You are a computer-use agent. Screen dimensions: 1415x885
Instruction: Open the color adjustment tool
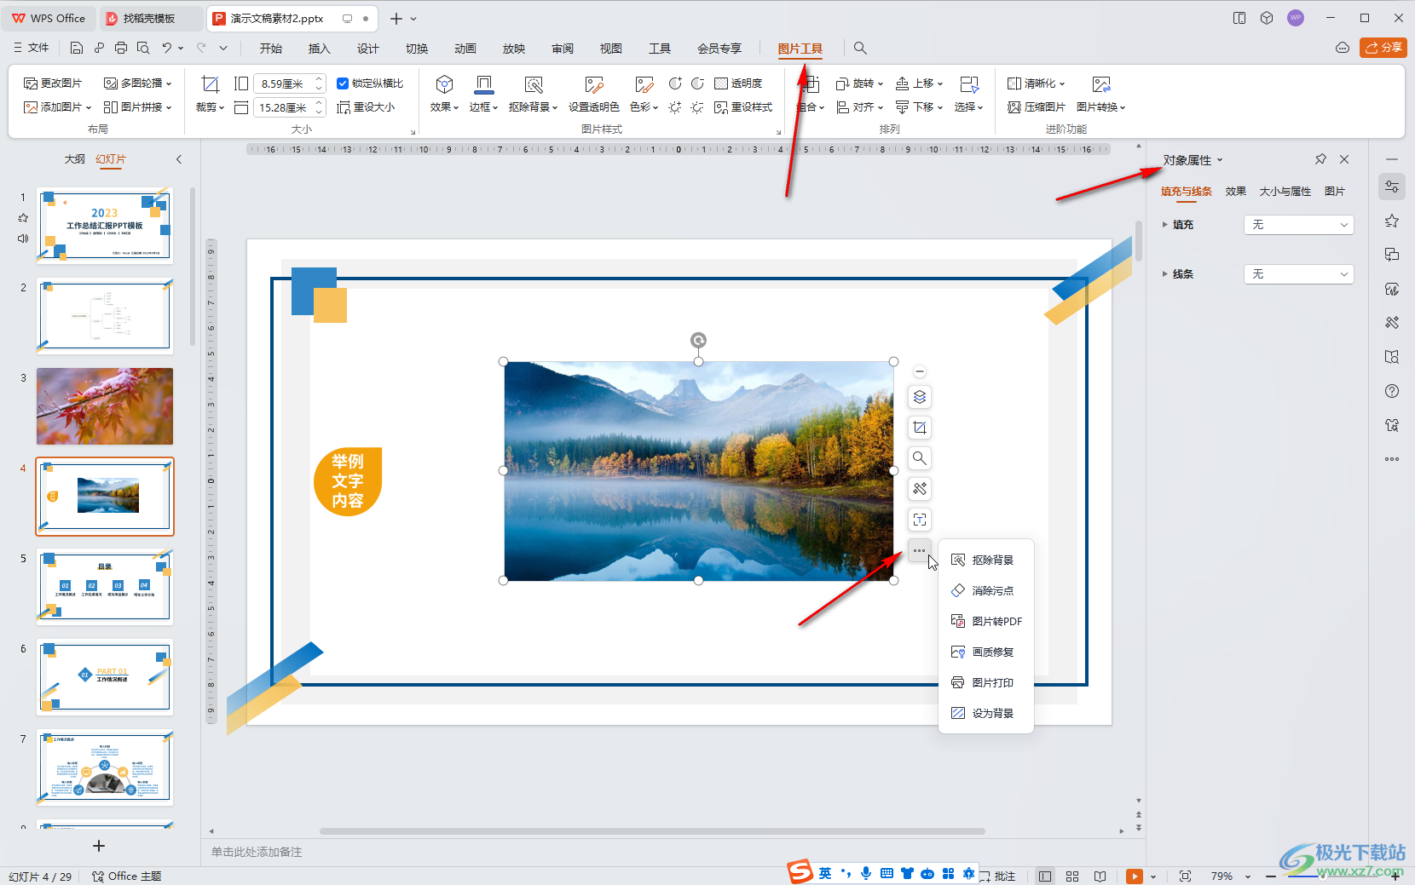tap(644, 94)
